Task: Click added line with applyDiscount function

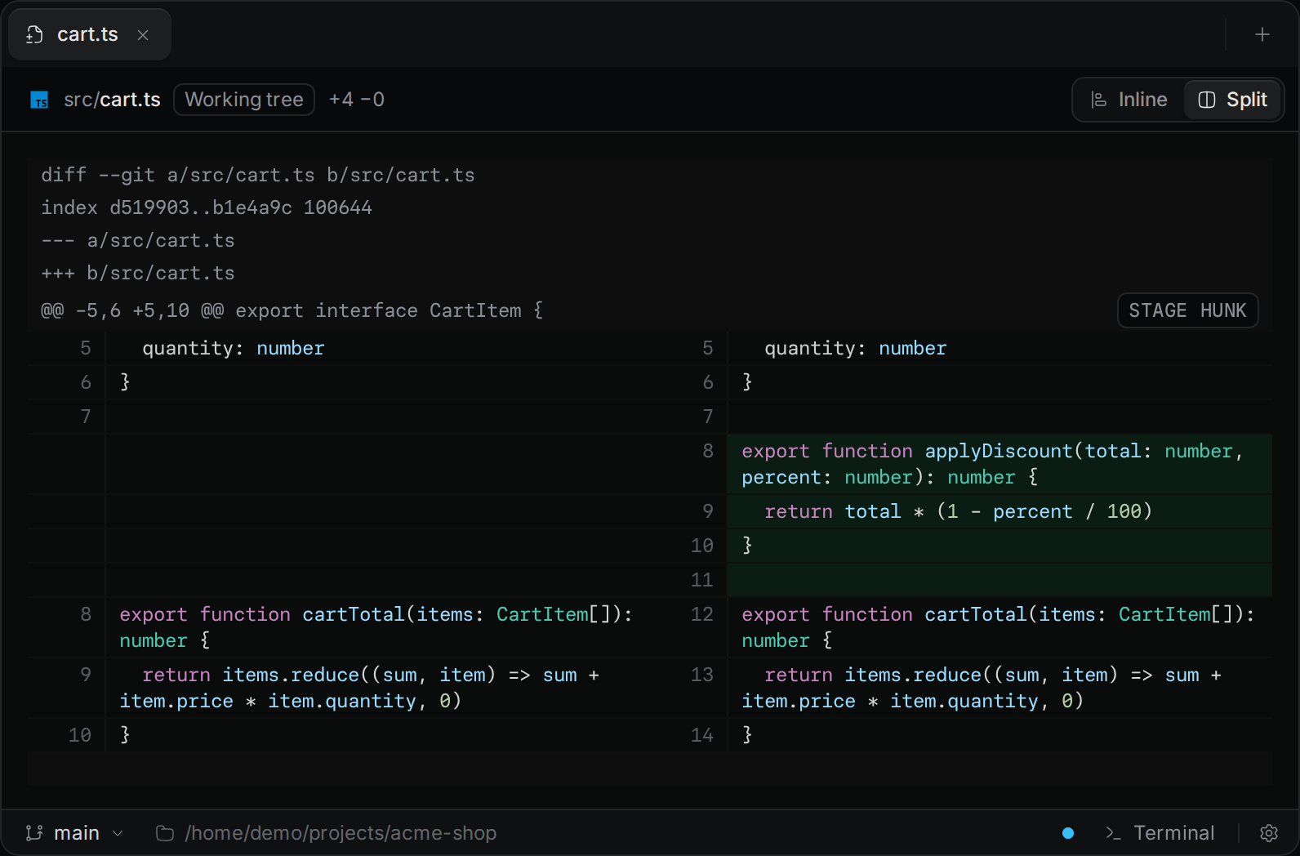Action: (x=999, y=464)
